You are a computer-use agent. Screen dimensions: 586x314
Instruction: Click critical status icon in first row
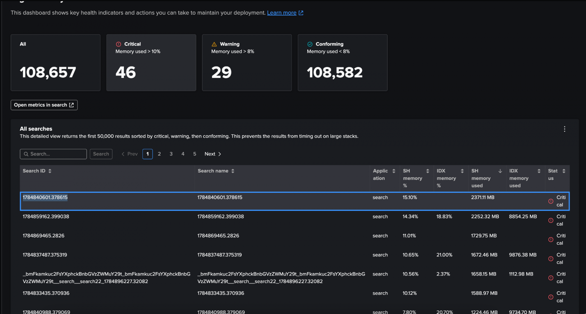point(551,201)
